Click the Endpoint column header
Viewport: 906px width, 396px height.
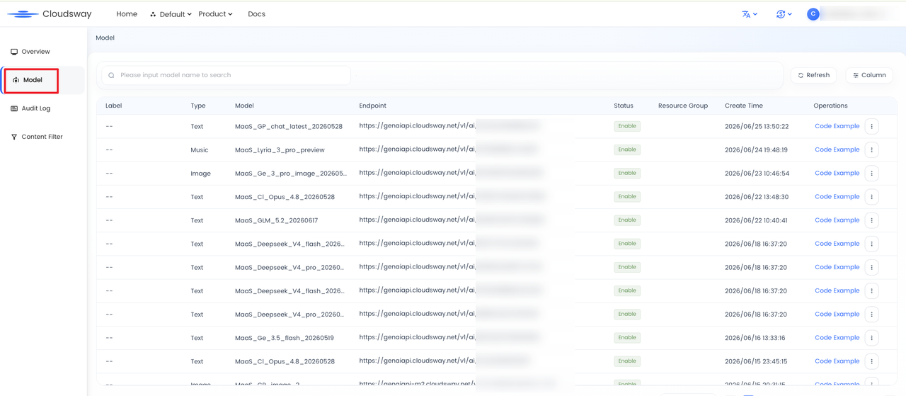[372, 106]
